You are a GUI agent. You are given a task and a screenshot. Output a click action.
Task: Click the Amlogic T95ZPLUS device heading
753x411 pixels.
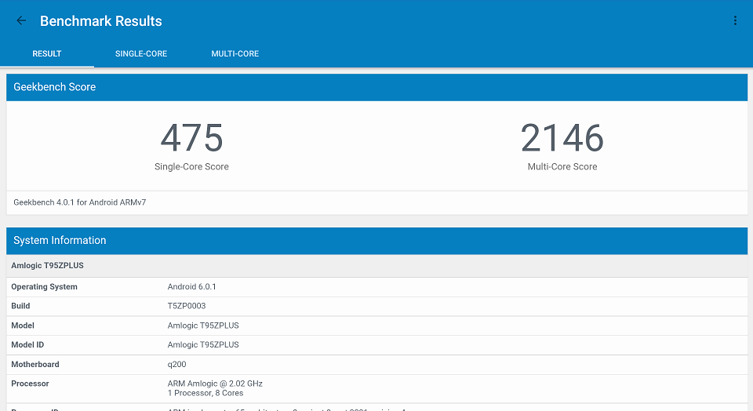(x=47, y=266)
